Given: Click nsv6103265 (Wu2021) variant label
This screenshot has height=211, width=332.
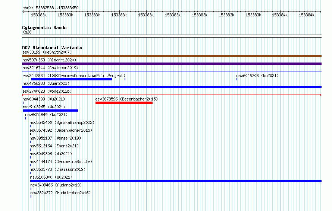Looking at the screenshot, I should point(44,107).
